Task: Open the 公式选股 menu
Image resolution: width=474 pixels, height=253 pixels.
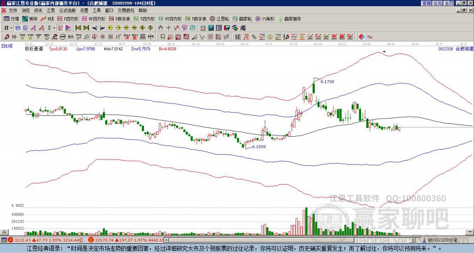Action: click(68, 11)
